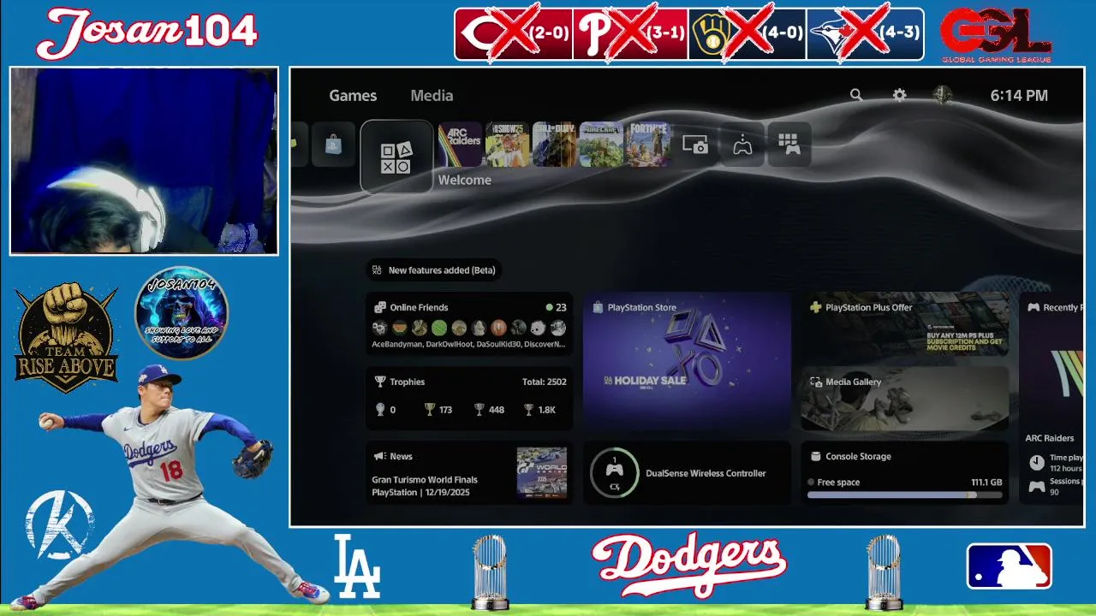Switch to the Media tab
Viewport: 1096px width, 616px height.
(432, 95)
